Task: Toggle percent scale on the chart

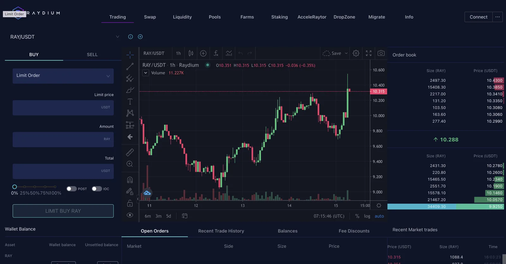Action: [x=357, y=216]
